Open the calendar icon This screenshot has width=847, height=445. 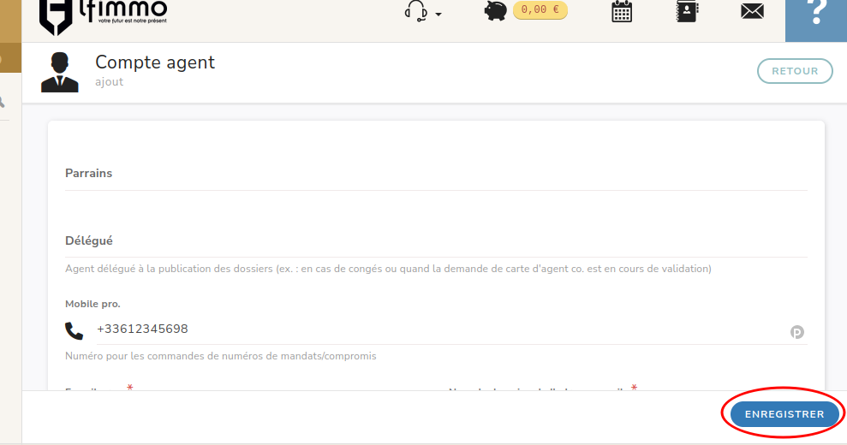coord(622,11)
